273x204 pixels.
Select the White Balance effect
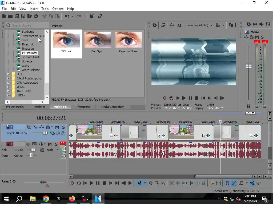[31, 70]
